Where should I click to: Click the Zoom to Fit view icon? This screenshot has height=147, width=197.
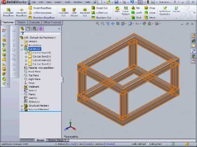pyautogui.click(x=98, y=24)
